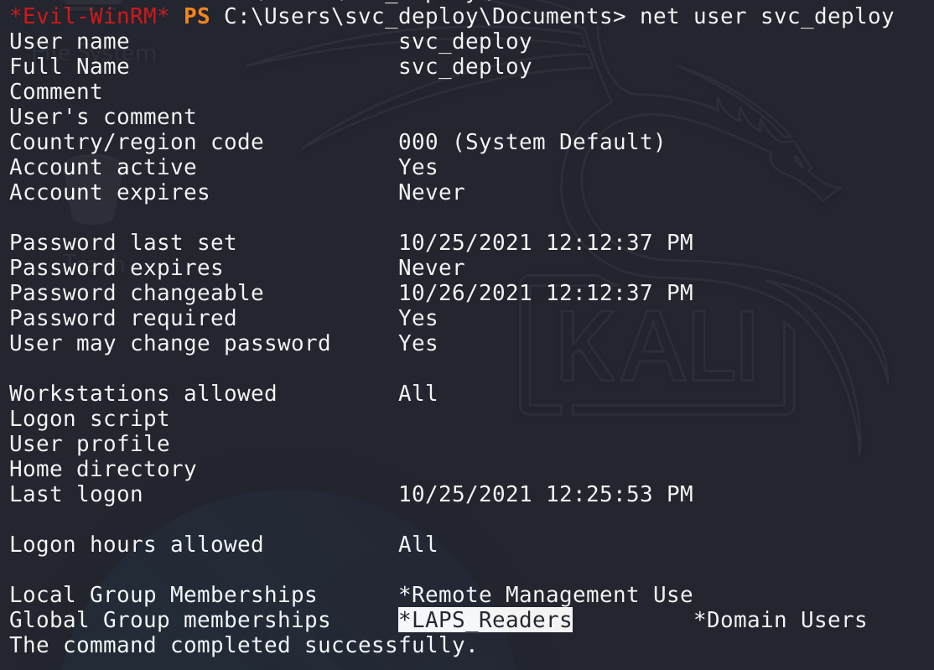Click the "All" value beside Workstations allowed
The image size is (934, 670).
coord(418,394)
